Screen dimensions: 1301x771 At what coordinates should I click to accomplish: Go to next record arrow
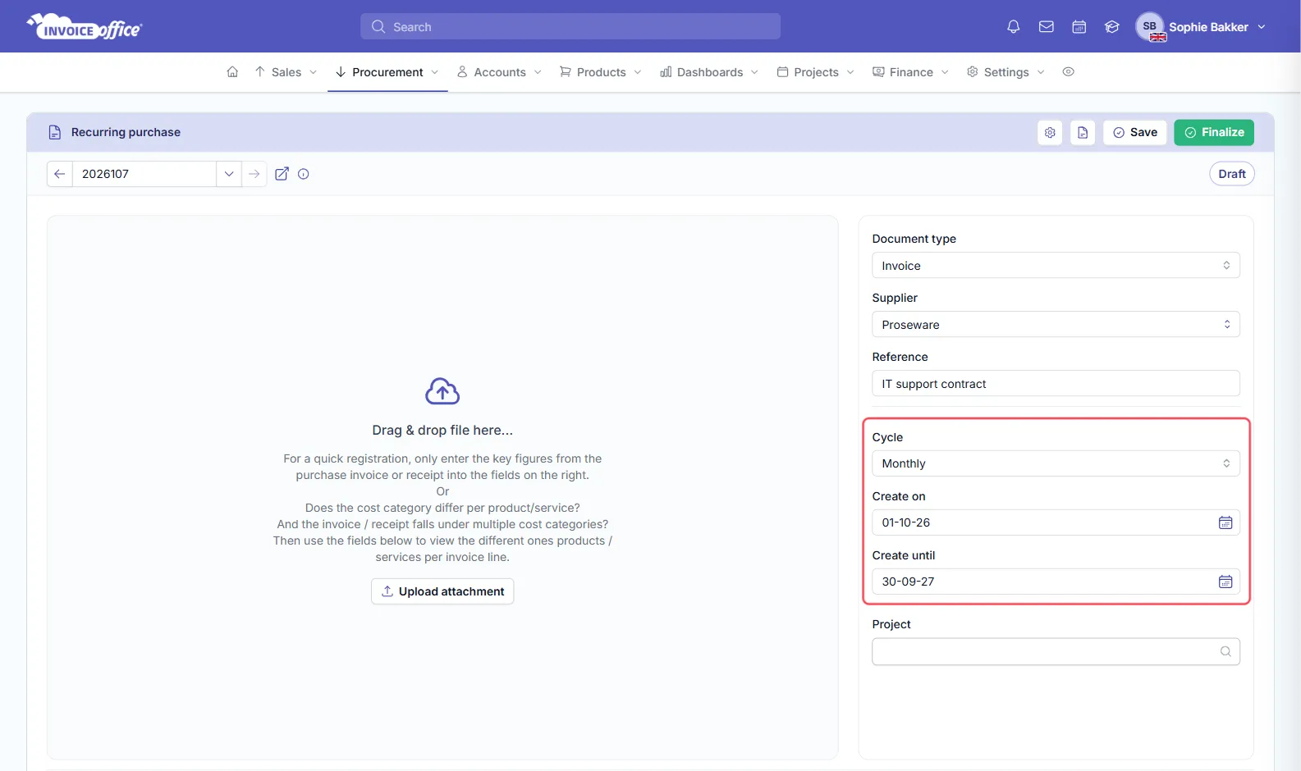pos(254,174)
